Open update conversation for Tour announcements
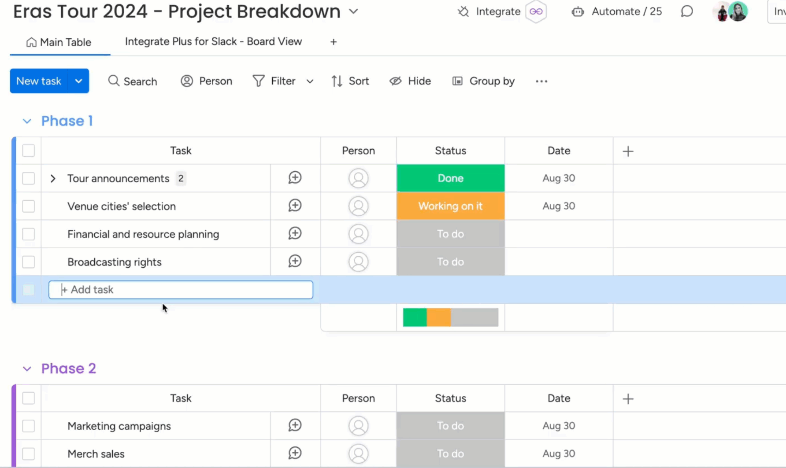Screen dimensions: 786x468 click(x=295, y=178)
